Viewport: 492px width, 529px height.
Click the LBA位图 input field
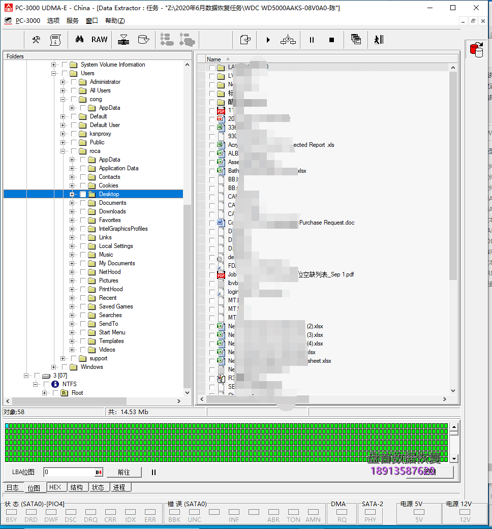[x=70, y=472]
